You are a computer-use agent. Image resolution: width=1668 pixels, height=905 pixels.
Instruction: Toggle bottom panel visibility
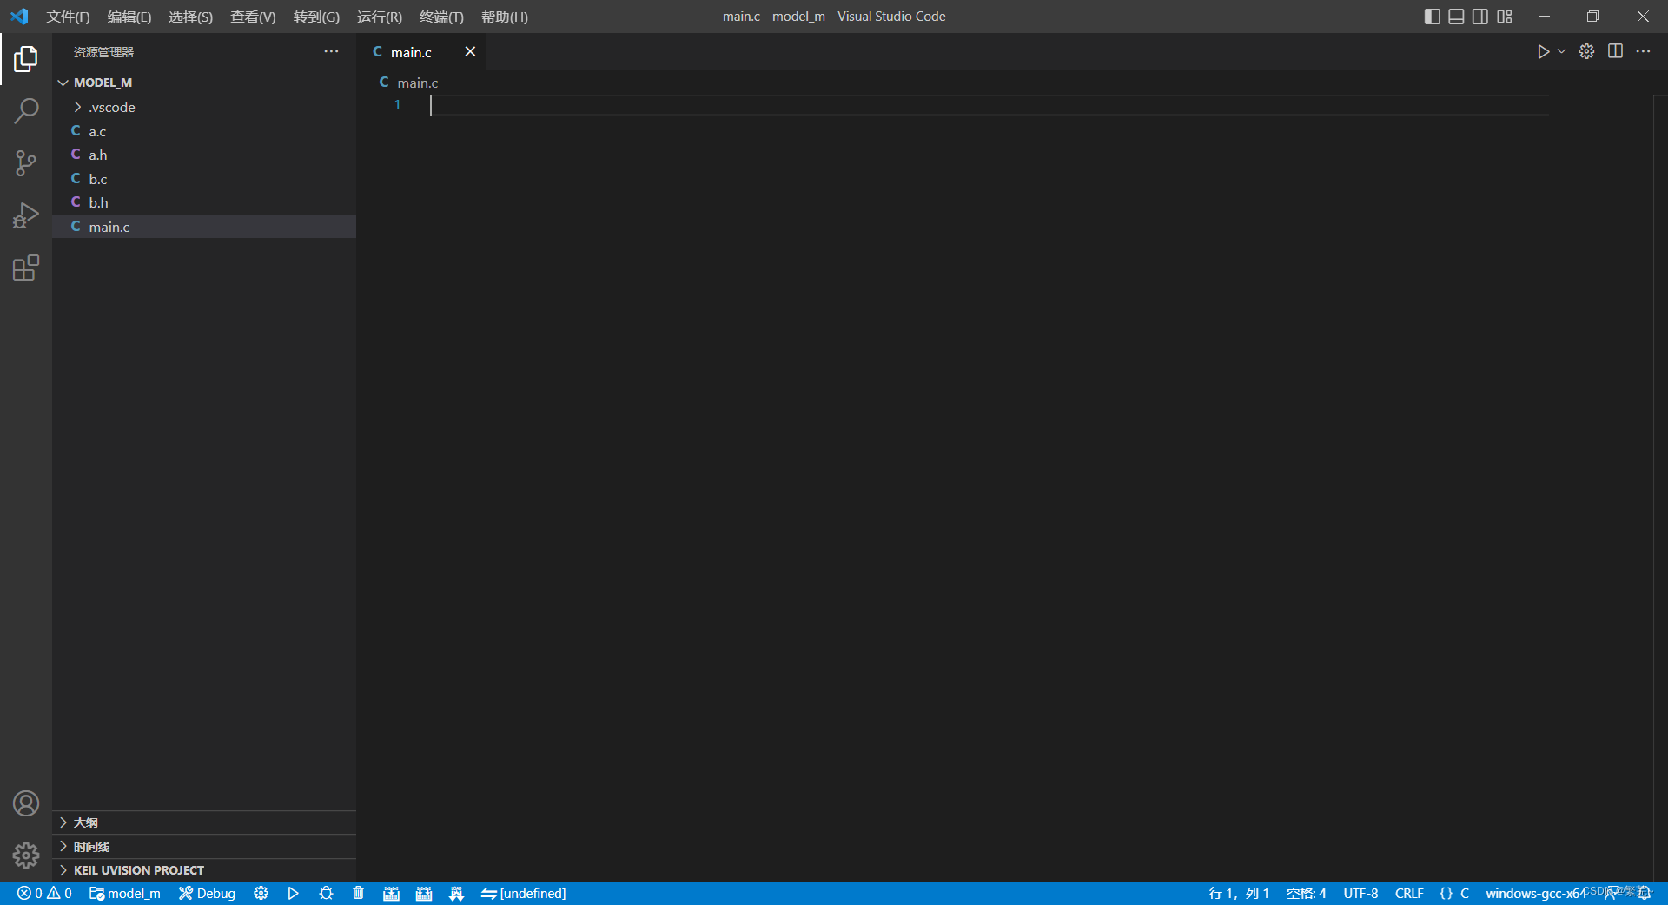1457,17
